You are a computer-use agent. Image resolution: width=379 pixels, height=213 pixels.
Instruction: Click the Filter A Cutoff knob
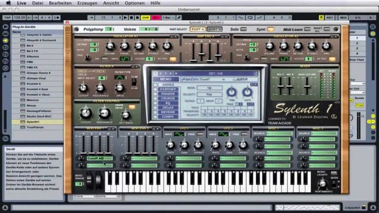click(83, 88)
